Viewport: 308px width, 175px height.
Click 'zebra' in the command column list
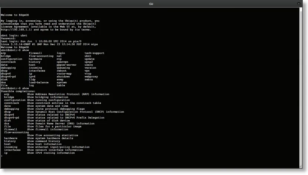coord(89,79)
